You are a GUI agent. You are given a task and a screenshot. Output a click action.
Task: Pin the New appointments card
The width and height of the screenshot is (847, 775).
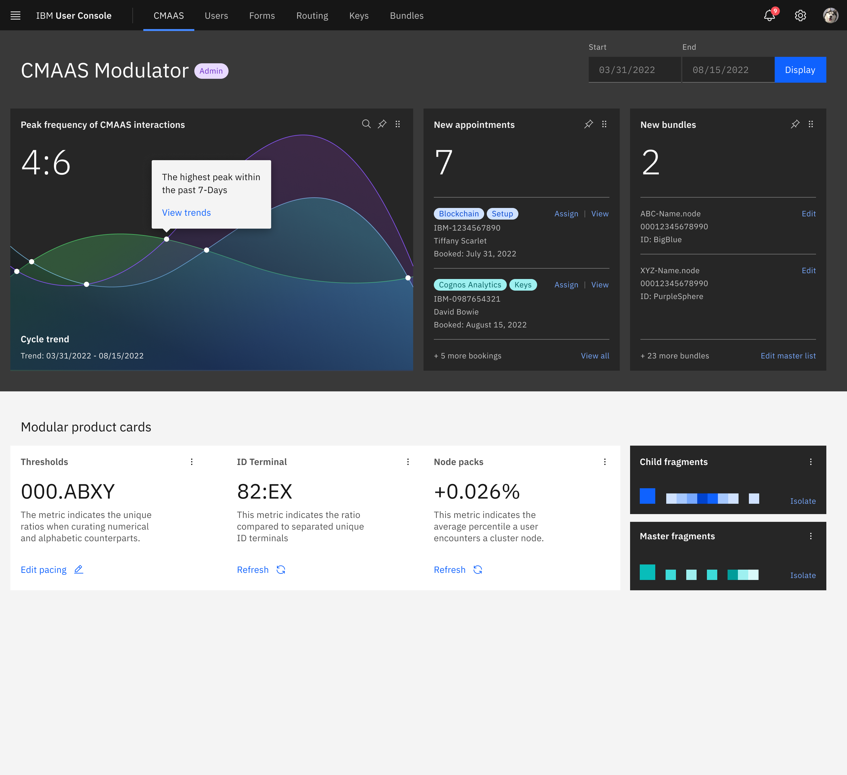(588, 124)
